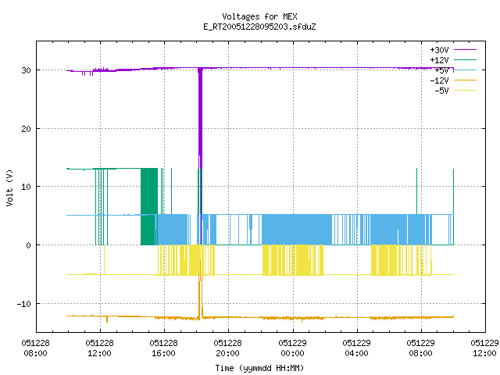
Task: Click the chart title 'Voltages for MEX'
Action: 259,16
